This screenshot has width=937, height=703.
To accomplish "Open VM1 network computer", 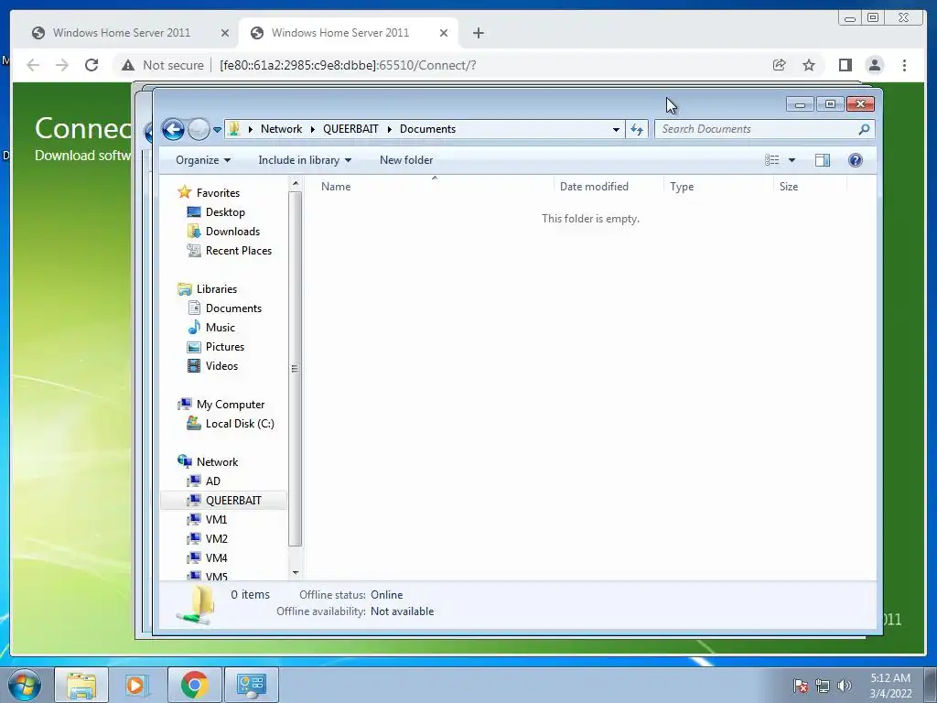I will tap(216, 520).
